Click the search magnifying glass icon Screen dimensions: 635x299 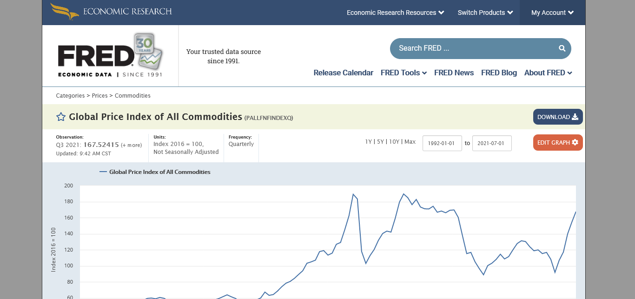[x=562, y=48]
